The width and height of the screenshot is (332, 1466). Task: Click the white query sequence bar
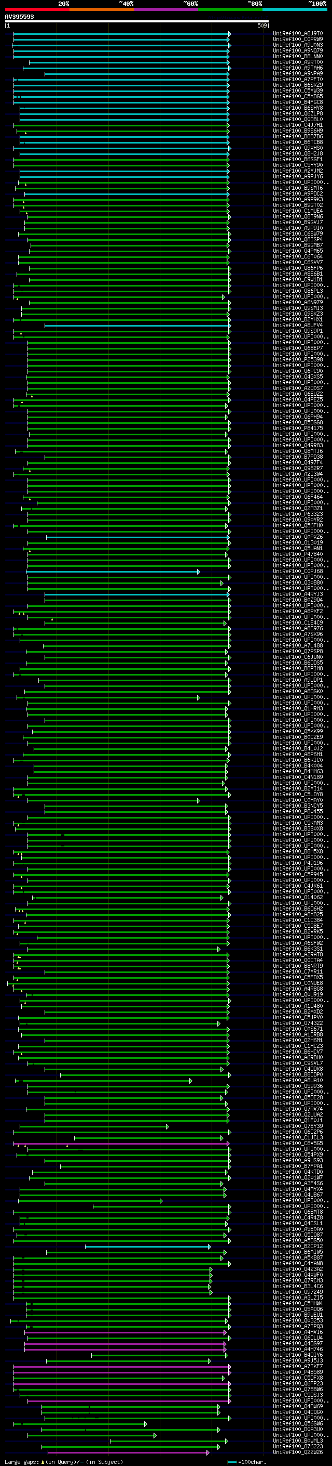click(137, 21)
